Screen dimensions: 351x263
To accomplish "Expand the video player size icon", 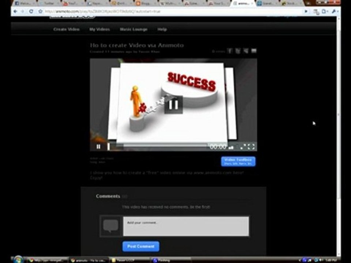I will click(x=243, y=147).
